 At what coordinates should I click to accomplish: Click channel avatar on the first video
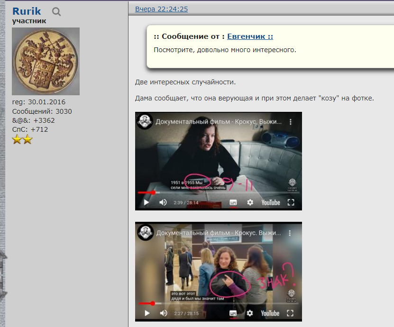point(145,121)
